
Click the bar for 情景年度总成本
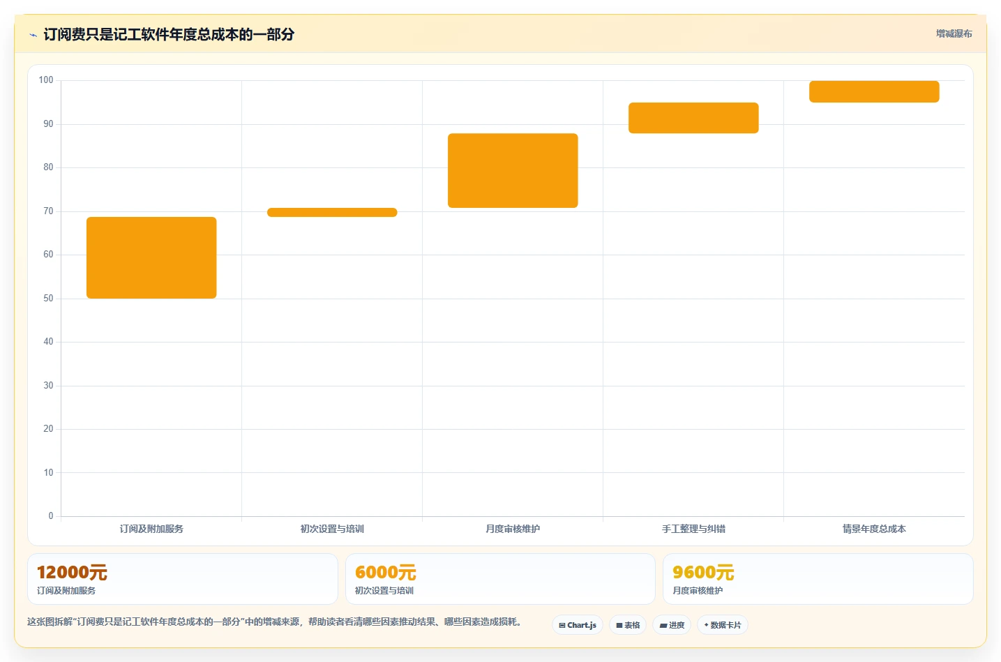(x=874, y=91)
